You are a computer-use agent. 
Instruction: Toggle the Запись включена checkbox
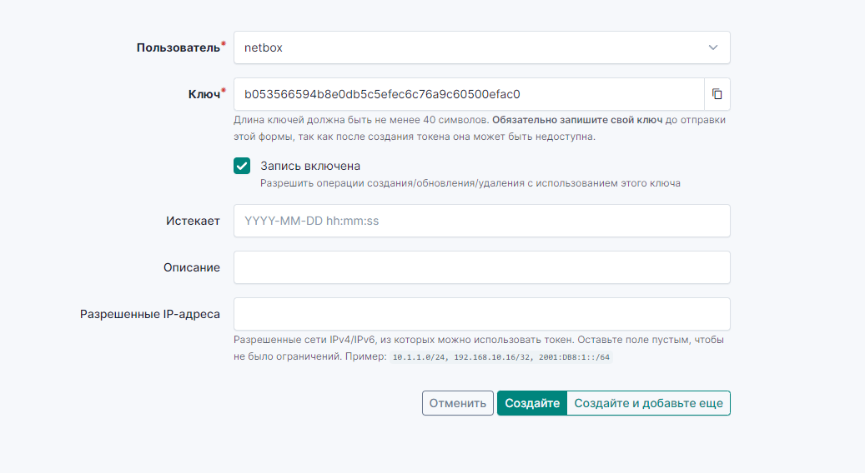[x=242, y=166]
